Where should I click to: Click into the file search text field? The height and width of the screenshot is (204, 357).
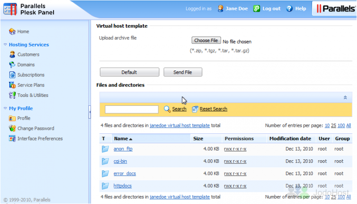pos(131,109)
